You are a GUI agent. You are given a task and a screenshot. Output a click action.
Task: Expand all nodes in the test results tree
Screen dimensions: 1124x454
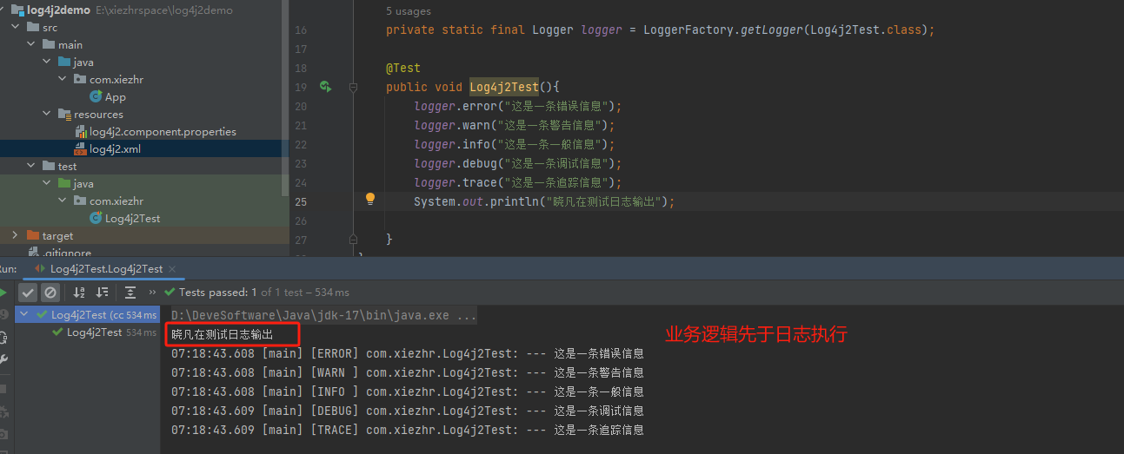click(130, 293)
